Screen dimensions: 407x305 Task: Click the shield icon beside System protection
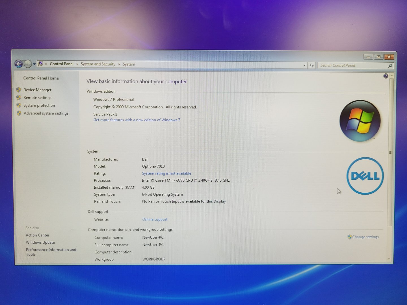click(x=19, y=105)
